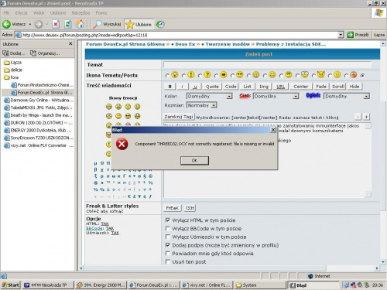Select the sunglasses smiley post icon radio

[232, 76]
